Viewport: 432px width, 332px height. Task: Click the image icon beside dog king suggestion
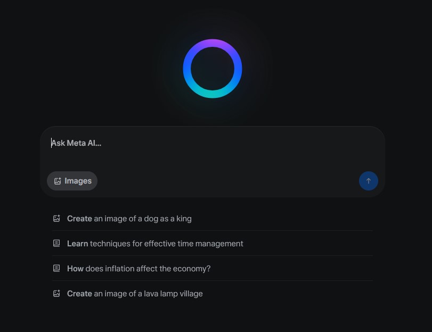click(x=56, y=218)
